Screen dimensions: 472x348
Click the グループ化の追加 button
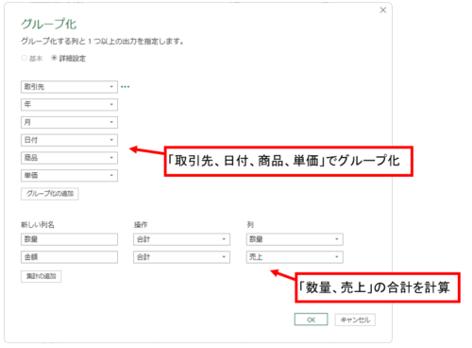pyautogui.click(x=50, y=194)
